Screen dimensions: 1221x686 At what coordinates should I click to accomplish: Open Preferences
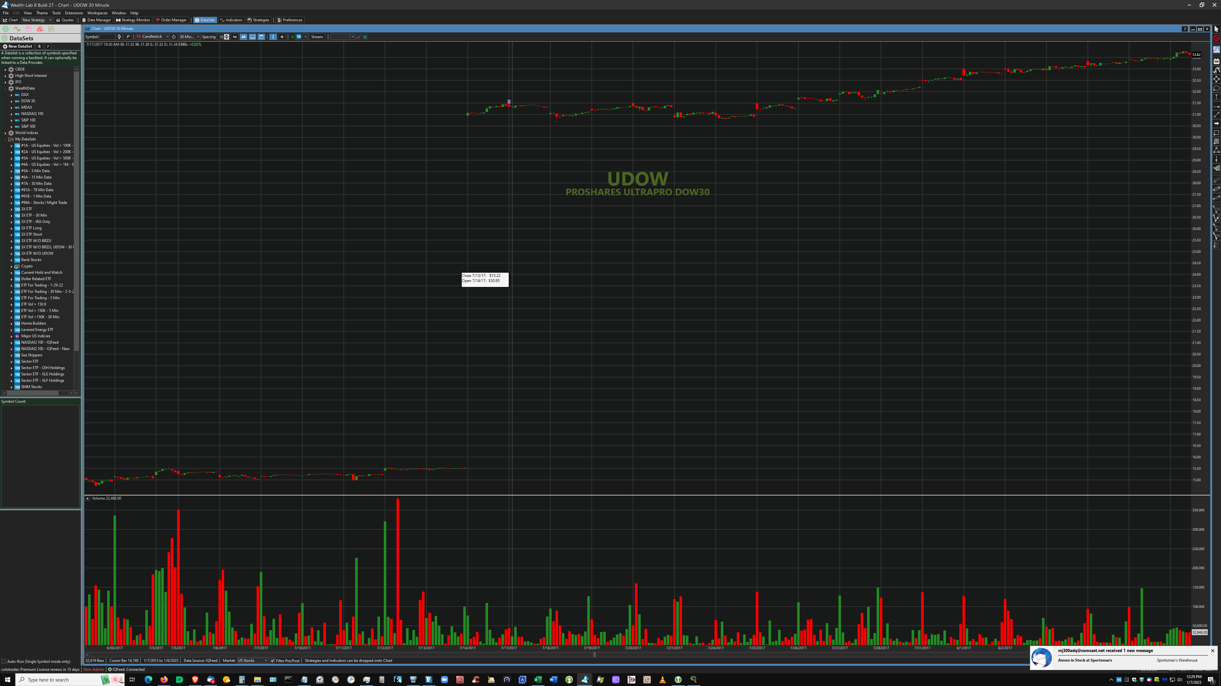click(290, 20)
